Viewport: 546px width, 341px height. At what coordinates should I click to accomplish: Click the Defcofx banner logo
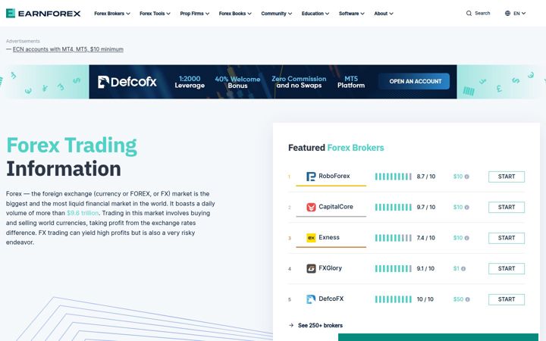tap(127, 82)
